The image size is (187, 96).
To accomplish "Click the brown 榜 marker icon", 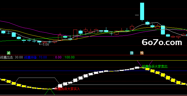I will click(142, 53).
